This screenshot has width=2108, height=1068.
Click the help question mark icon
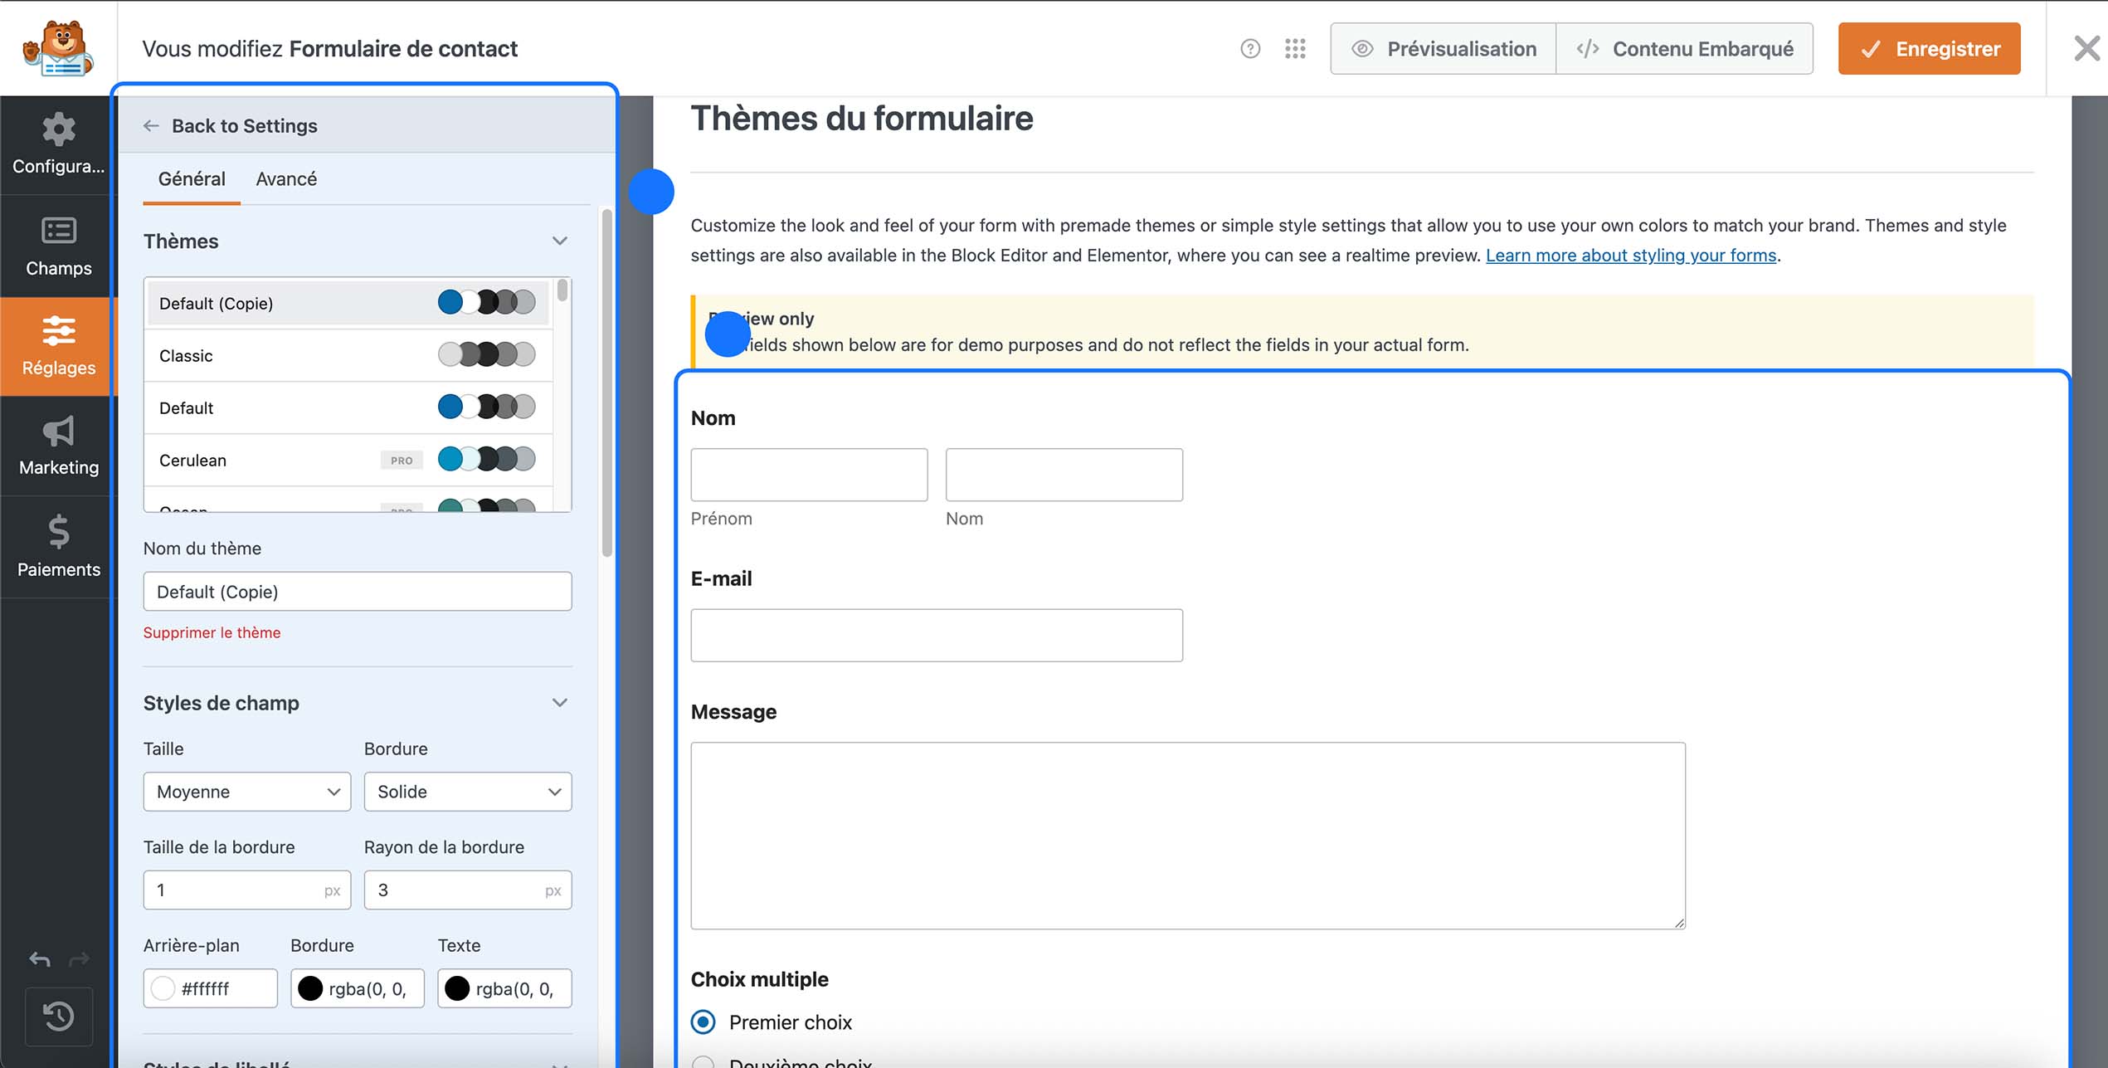(x=1249, y=48)
